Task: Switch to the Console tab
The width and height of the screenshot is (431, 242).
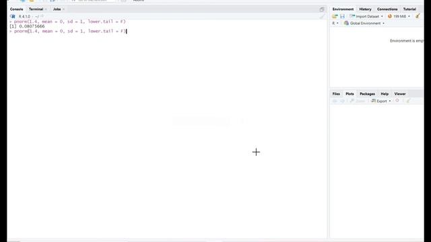Action: (x=16, y=9)
